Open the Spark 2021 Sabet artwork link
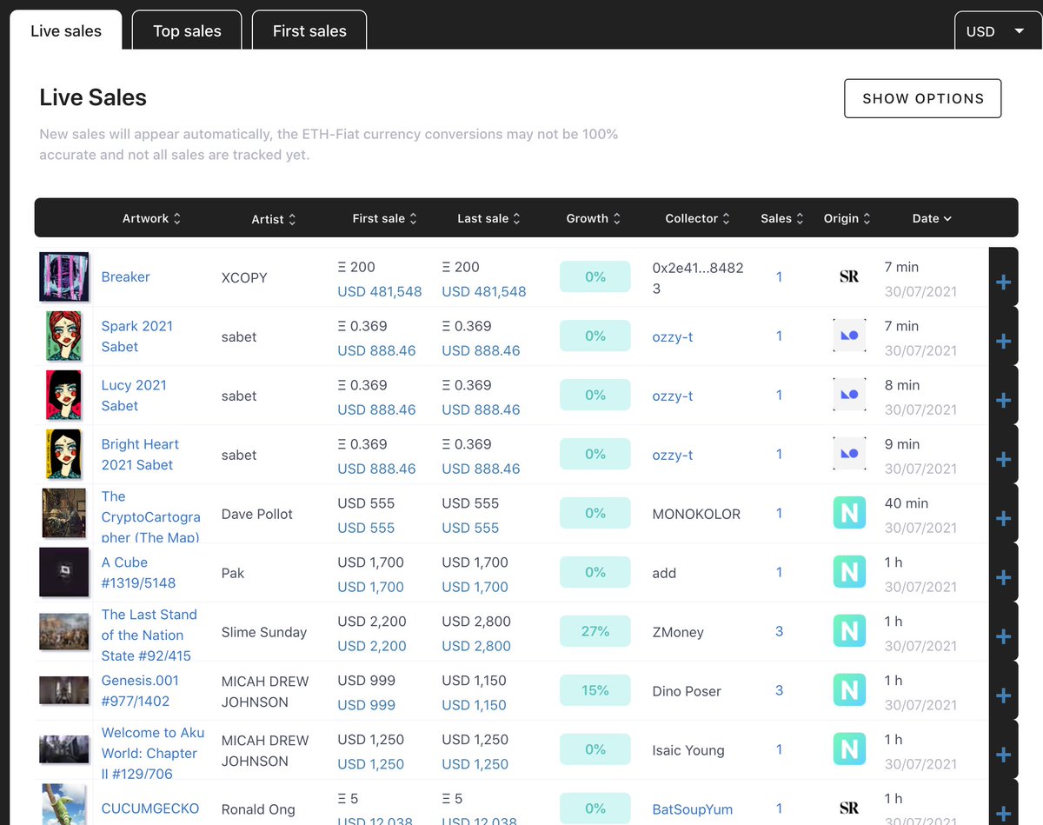Image resolution: width=1043 pixels, height=825 pixels. pyautogui.click(x=137, y=336)
